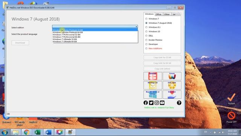Click the Power OFF desktop shortcut
This screenshot has height=136, width=241.
(232, 117)
